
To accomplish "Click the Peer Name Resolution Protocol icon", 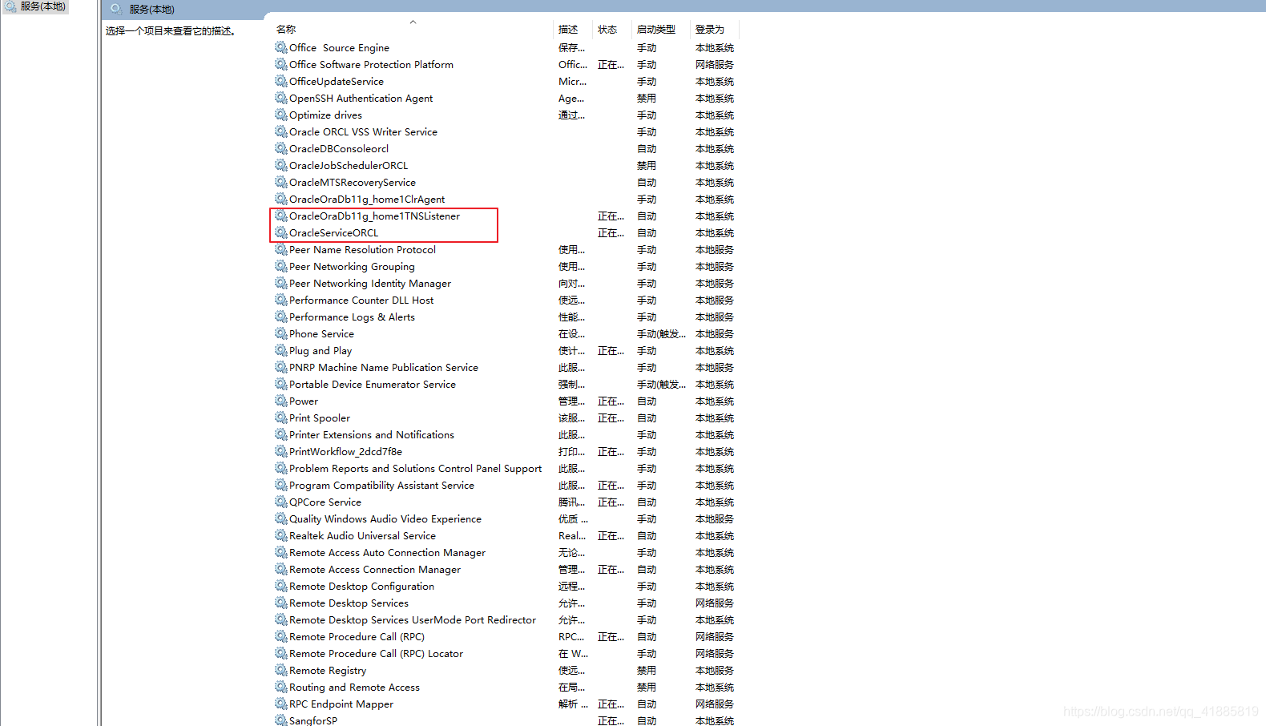I will pos(281,249).
